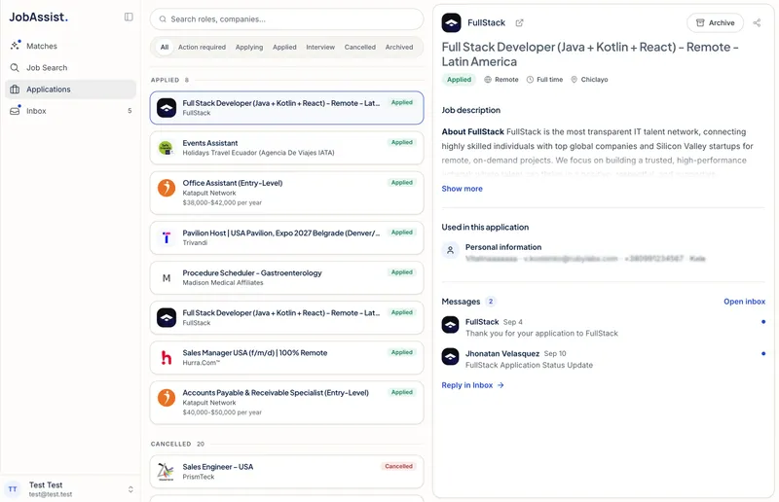Click the TT user avatar
The height and width of the screenshot is (502, 779).
pyautogui.click(x=13, y=489)
